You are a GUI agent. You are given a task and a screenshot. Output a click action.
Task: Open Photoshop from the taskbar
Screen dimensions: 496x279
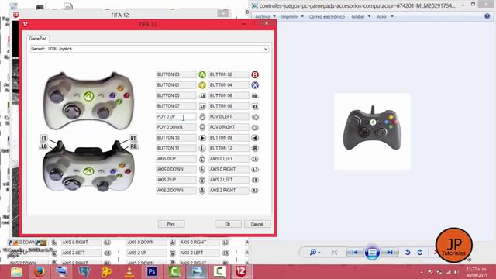(152, 272)
